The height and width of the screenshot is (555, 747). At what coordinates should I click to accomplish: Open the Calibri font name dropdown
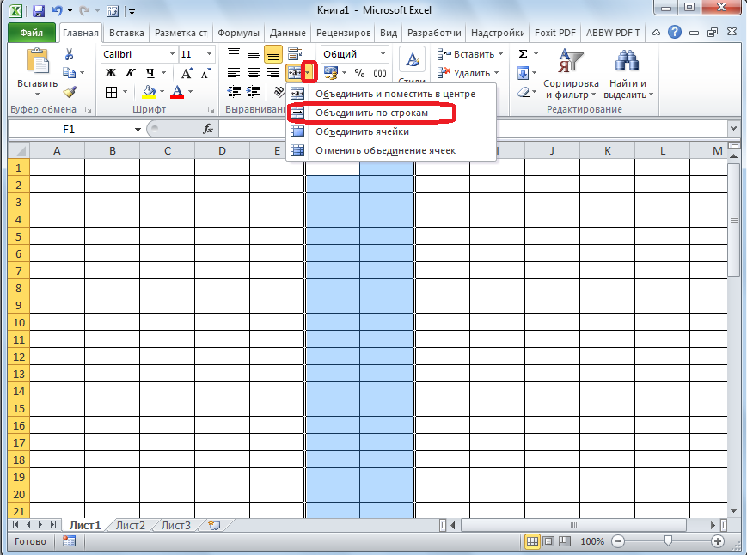point(171,54)
